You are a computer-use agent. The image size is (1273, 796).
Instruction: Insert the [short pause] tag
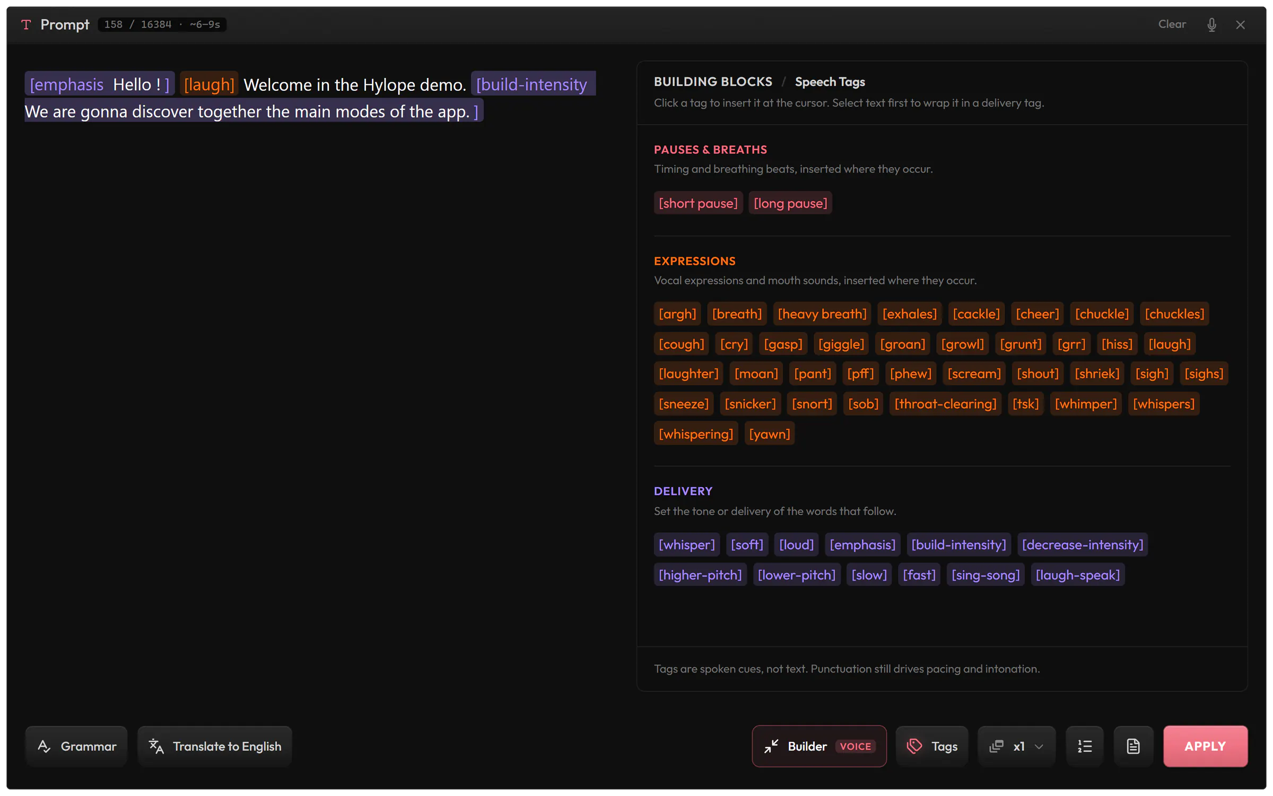[x=698, y=203]
